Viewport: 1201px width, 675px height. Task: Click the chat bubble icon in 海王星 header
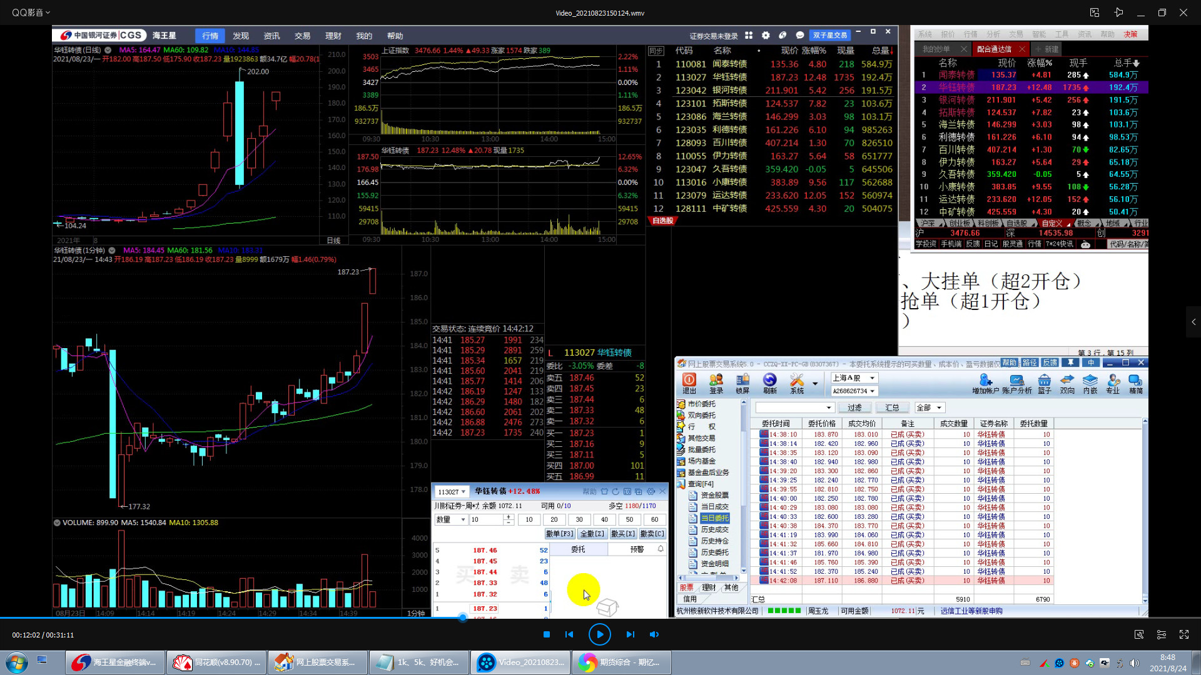coord(799,36)
